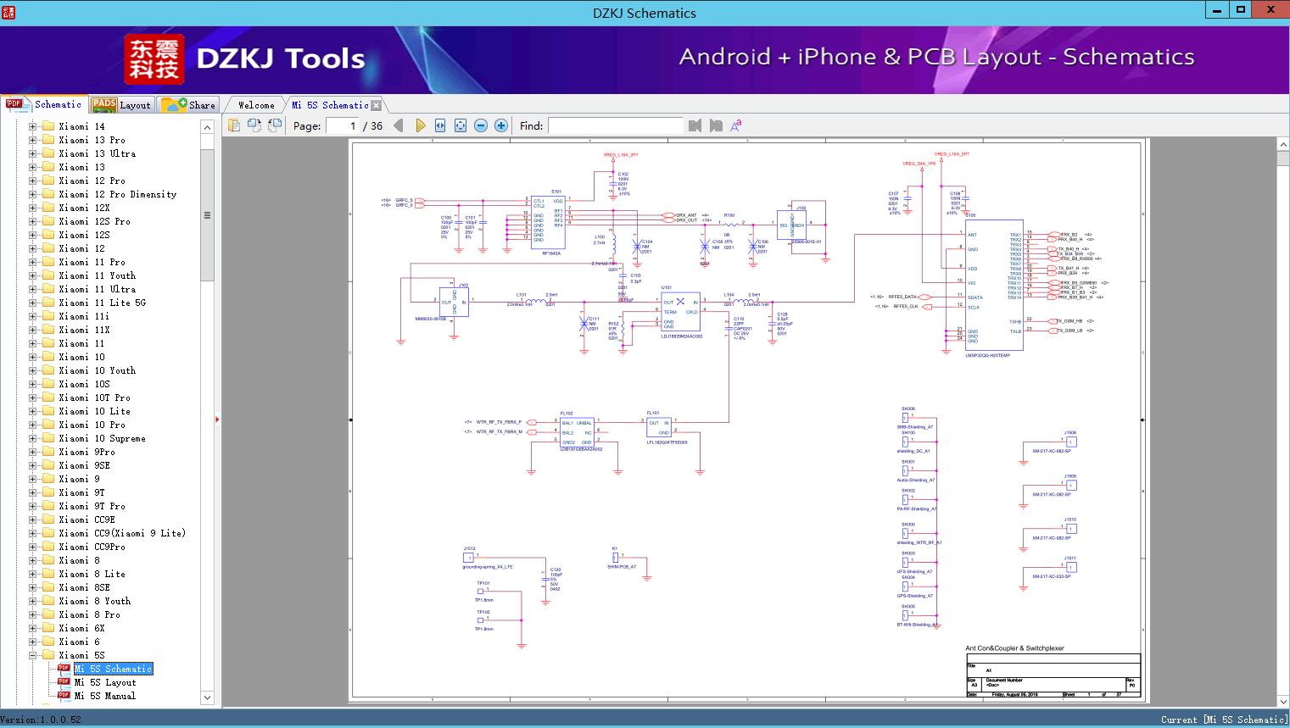Fit page to width icon
The image size is (1290, 728).
point(440,125)
